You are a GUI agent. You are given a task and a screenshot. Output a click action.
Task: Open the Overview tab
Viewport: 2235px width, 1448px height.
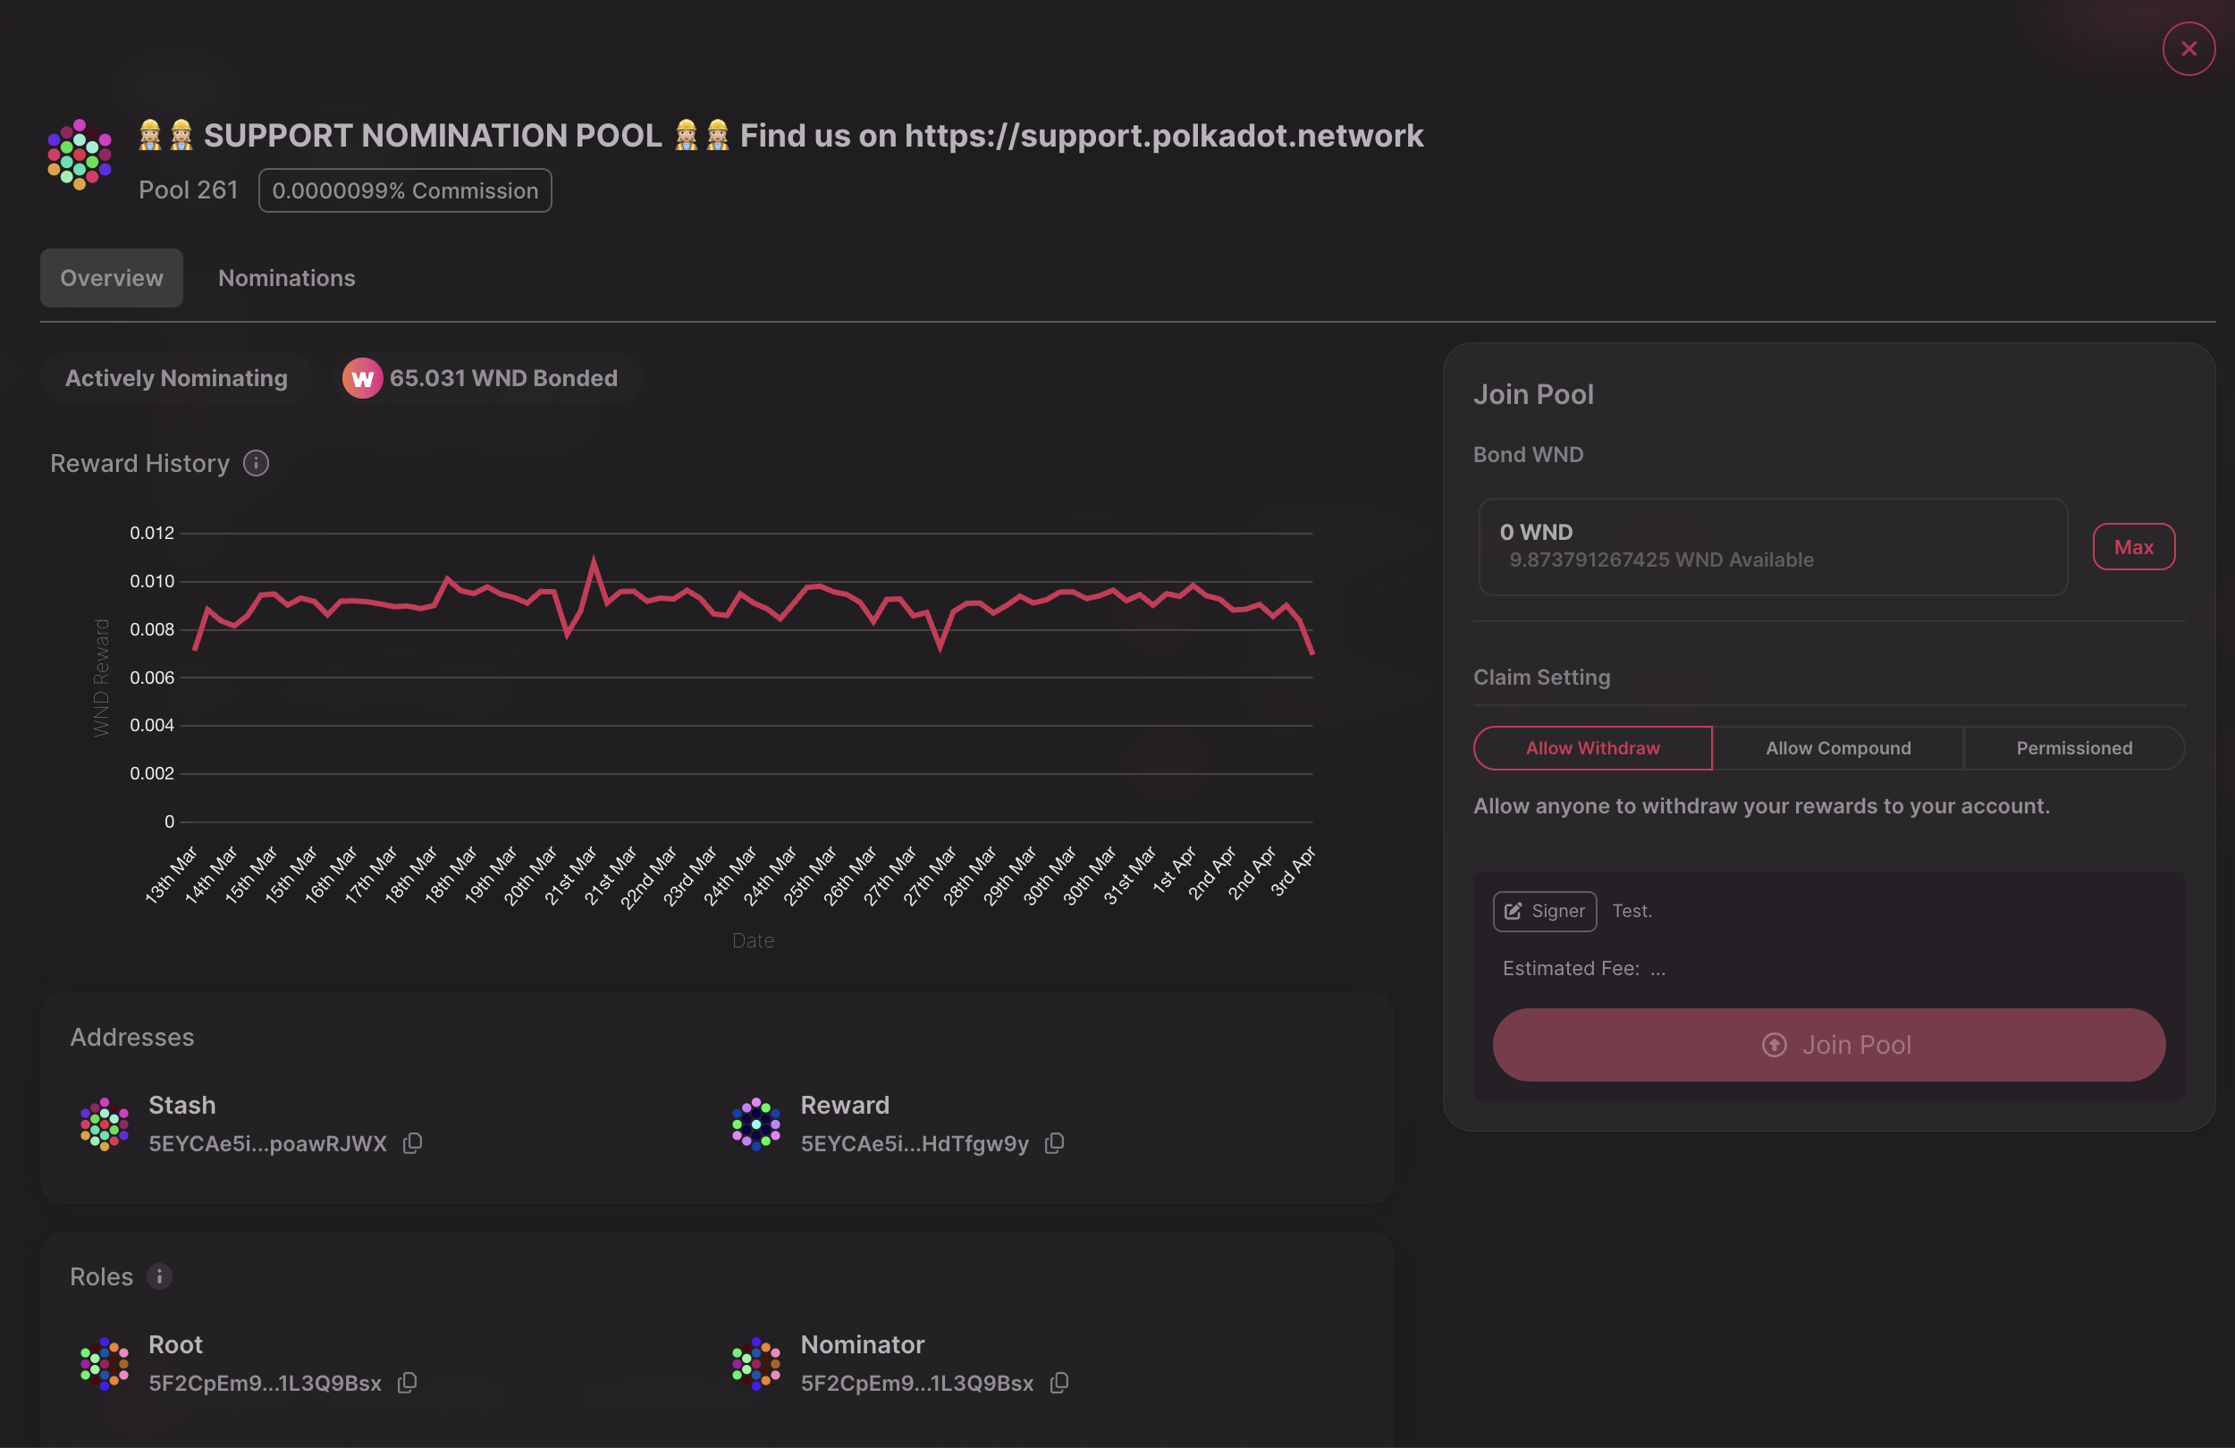click(111, 278)
